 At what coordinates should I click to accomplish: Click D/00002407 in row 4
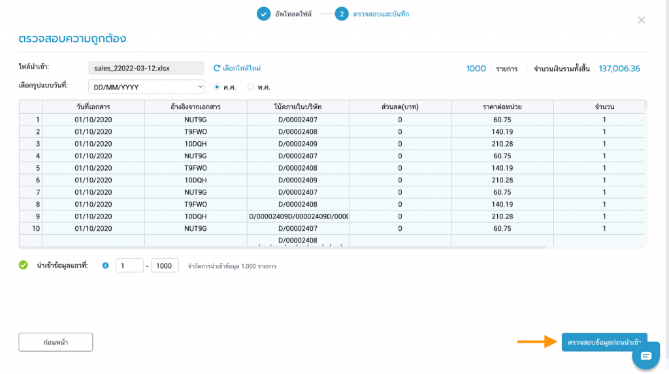pos(298,156)
